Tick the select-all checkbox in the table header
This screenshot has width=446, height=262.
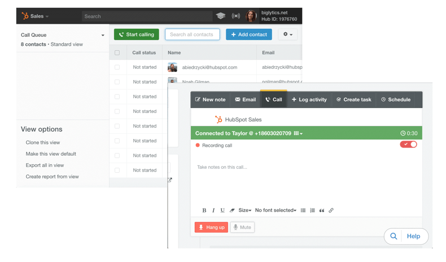pyautogui.click(x=117, y=53)
